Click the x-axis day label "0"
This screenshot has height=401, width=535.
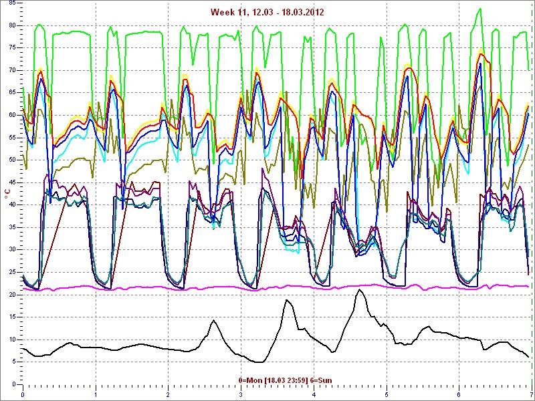(23, 395)
